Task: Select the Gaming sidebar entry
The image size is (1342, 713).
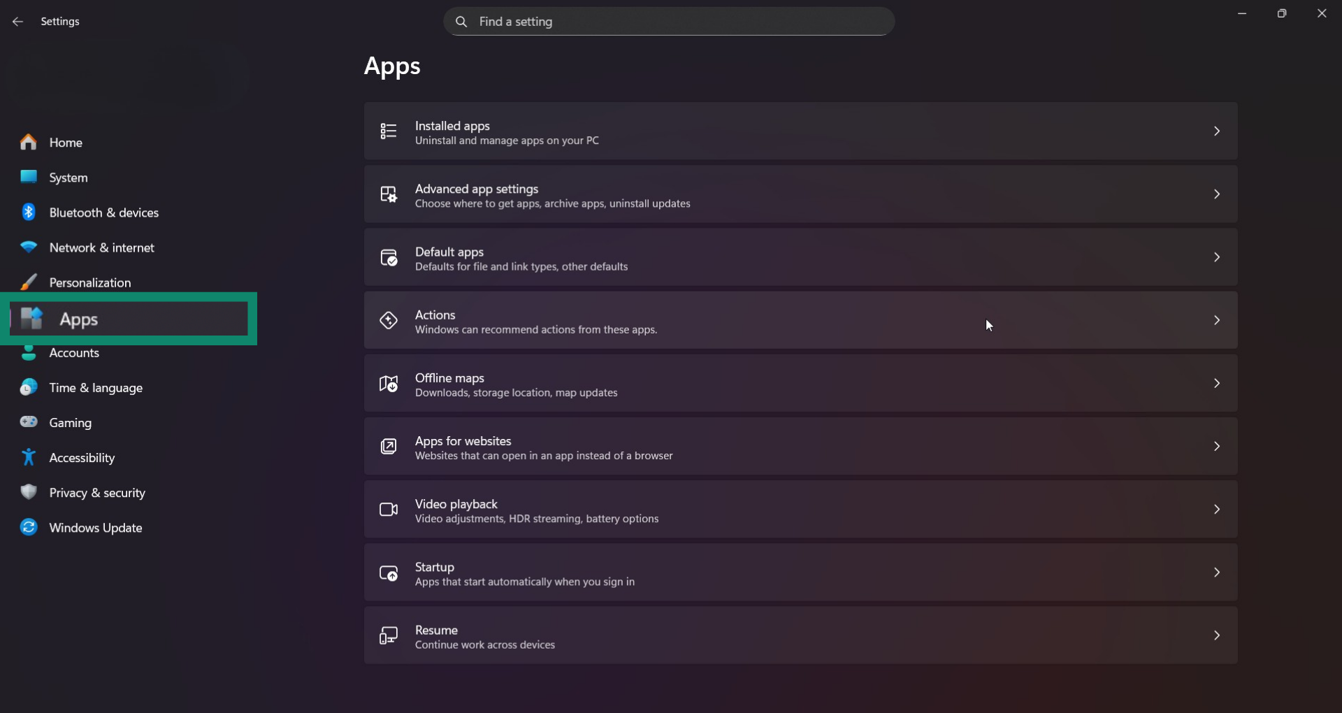Action: click(71, 422)
